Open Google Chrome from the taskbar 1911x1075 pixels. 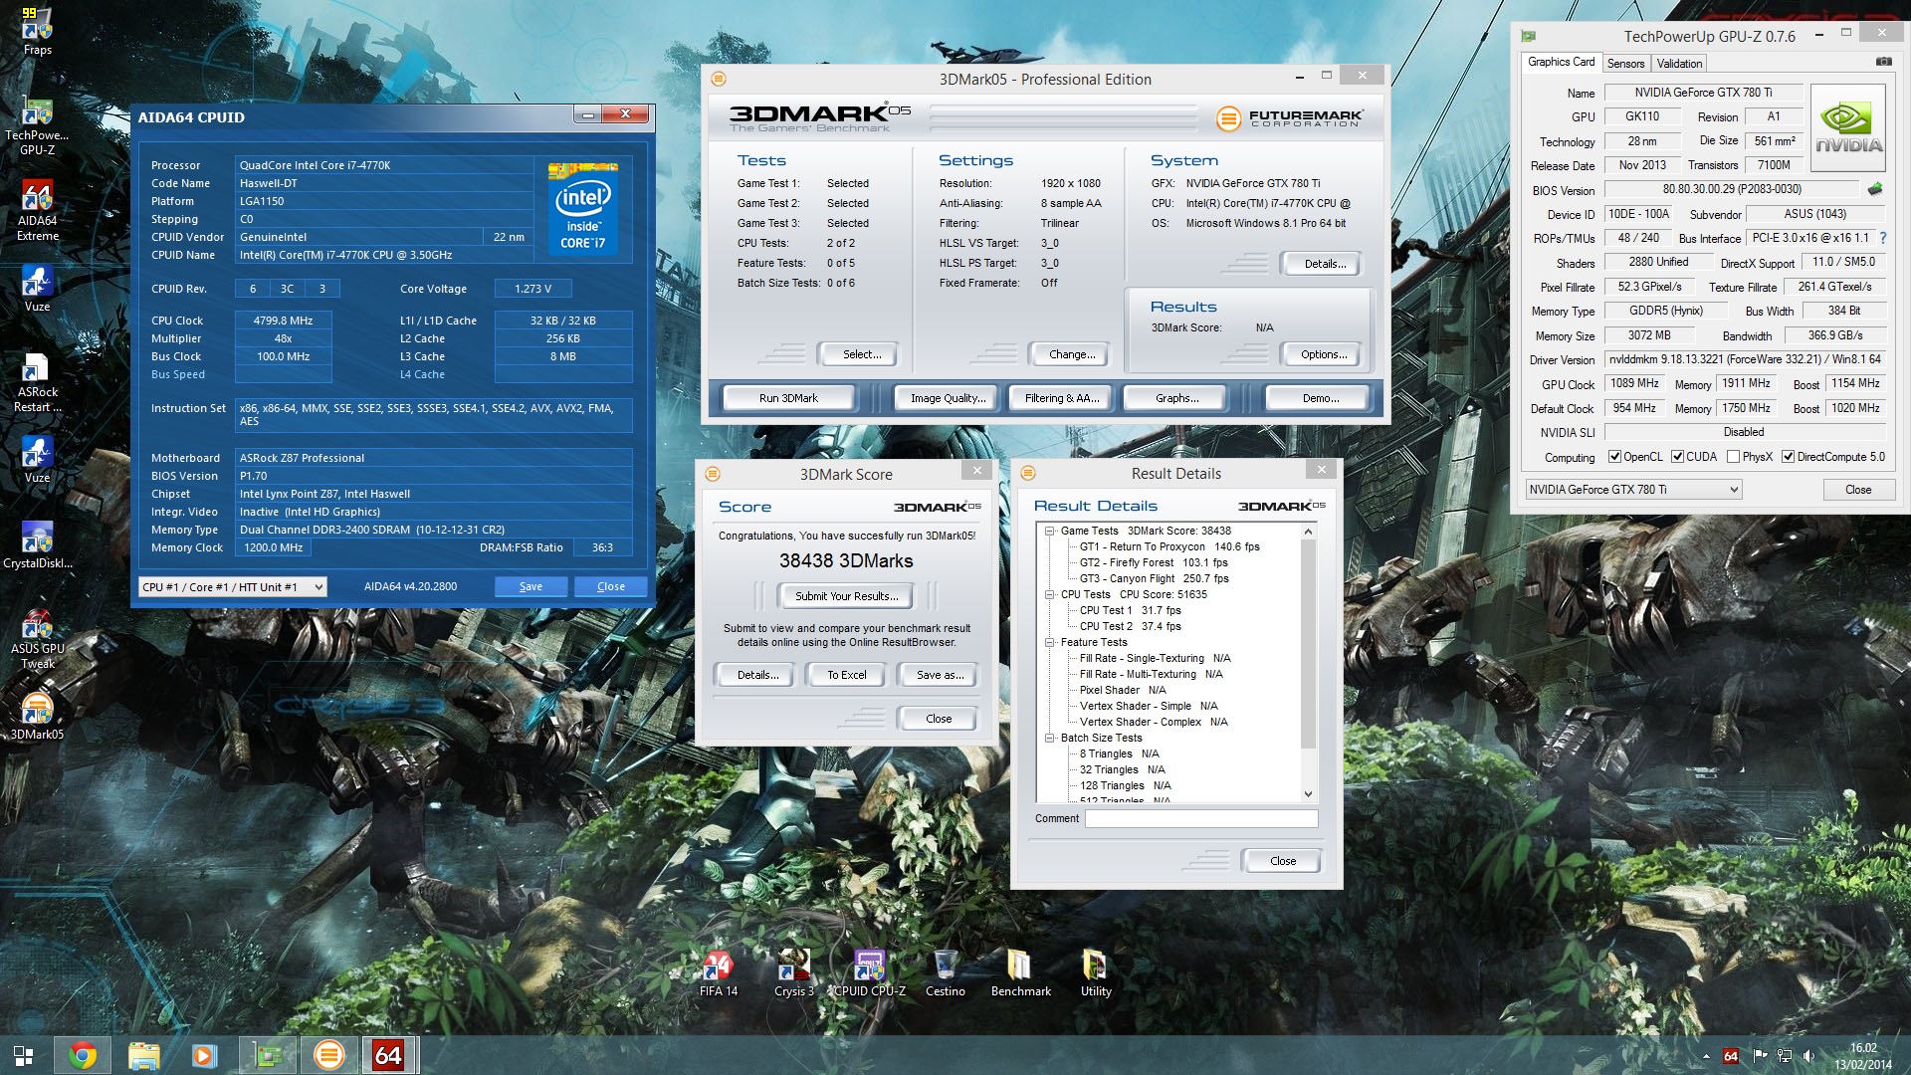(x=83, y=1055)
